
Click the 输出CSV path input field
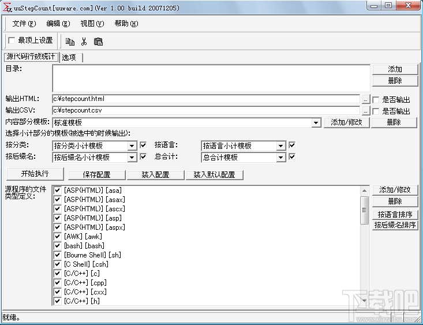click(x=206, y=110)
